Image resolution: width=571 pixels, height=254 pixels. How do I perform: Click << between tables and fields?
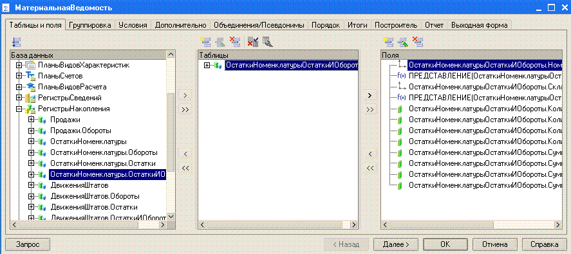pyautogui.click(x=370, y=168)
